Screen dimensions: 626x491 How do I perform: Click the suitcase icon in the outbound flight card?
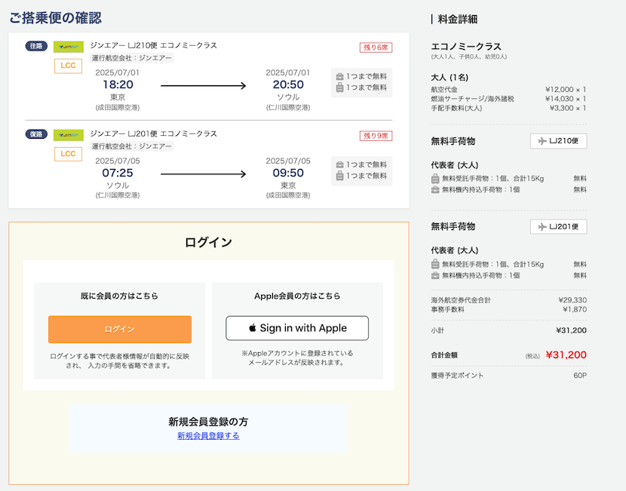(x=339, y=87)
